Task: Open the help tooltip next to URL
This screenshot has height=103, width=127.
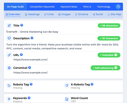Action: point(21,55)
